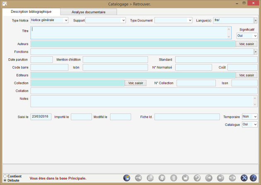Select the Description bibliographique tab
Screen dimensions: 261x185
click(x=31, y=12)
